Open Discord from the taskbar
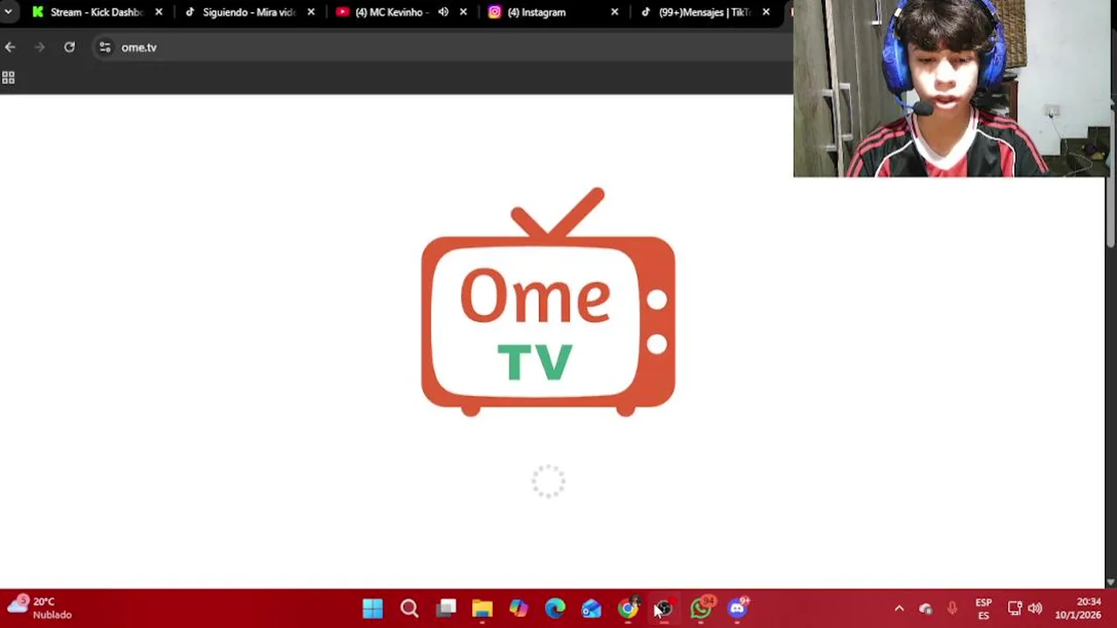The image size is (1117, 628). [x=738, y=608]
